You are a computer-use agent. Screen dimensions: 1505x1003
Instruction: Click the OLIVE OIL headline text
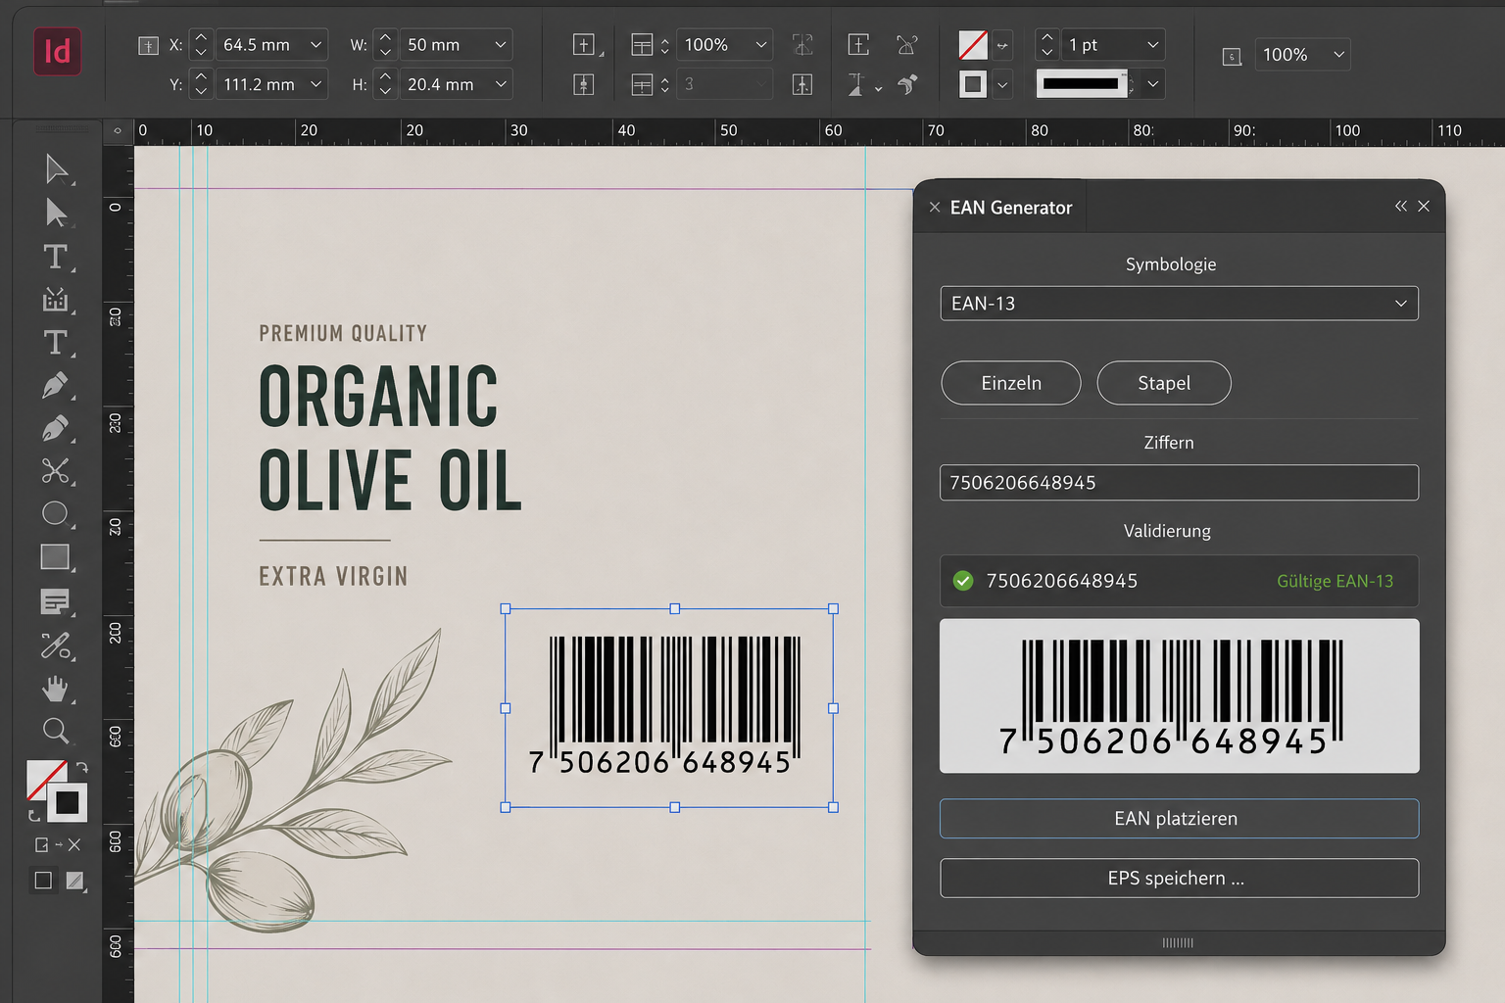[x=390, y=480]
